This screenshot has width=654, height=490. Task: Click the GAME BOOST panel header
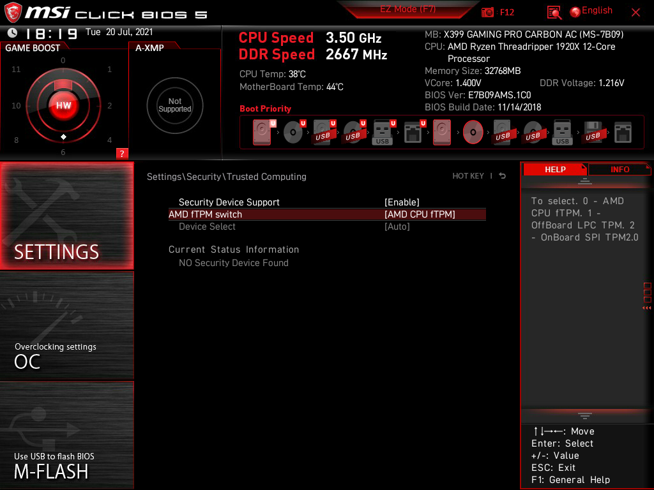[x=33, y=48]
